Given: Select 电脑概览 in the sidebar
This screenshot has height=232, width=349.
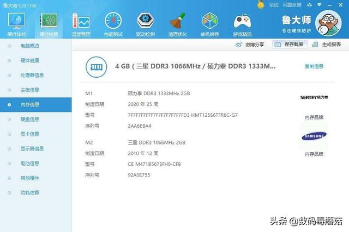Looking at the screenshot, I should (29, 46).
